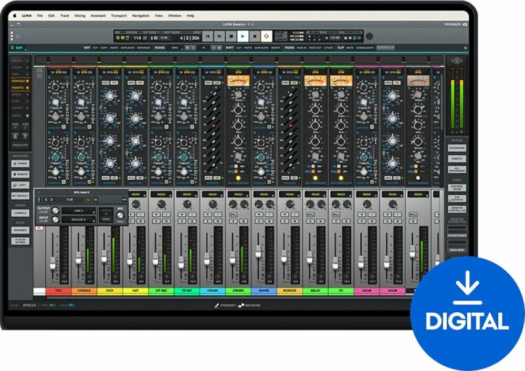Select the KICK track name label
525x371 pixels.
(110, 290)
